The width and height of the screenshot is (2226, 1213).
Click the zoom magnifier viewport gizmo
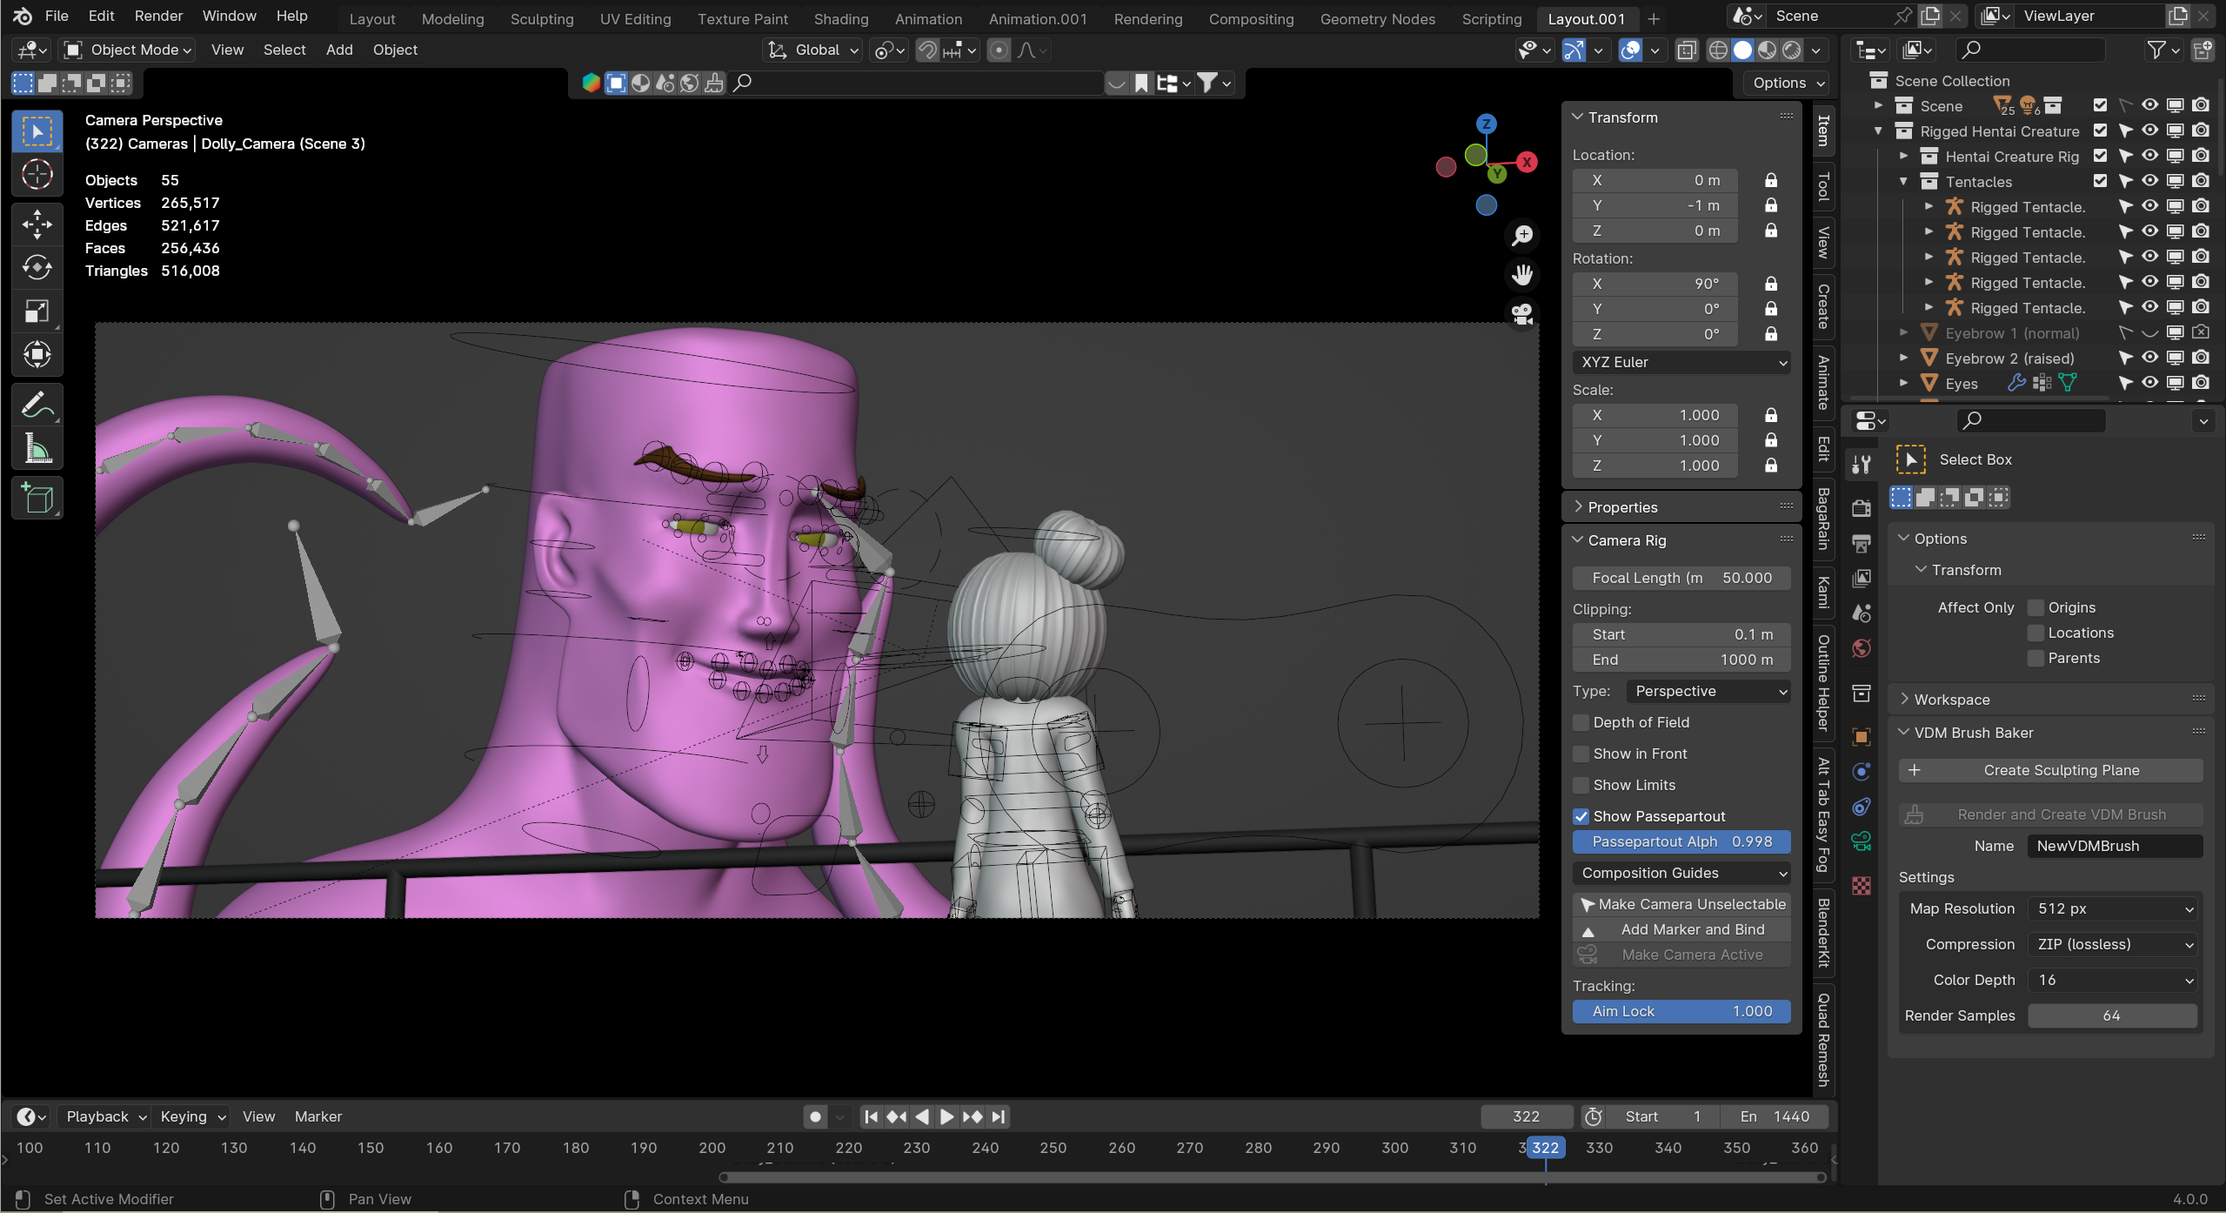1522,235
